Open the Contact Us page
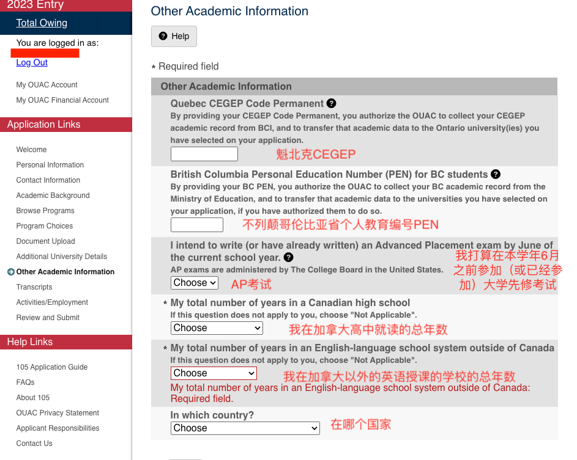 pos(34,443)
